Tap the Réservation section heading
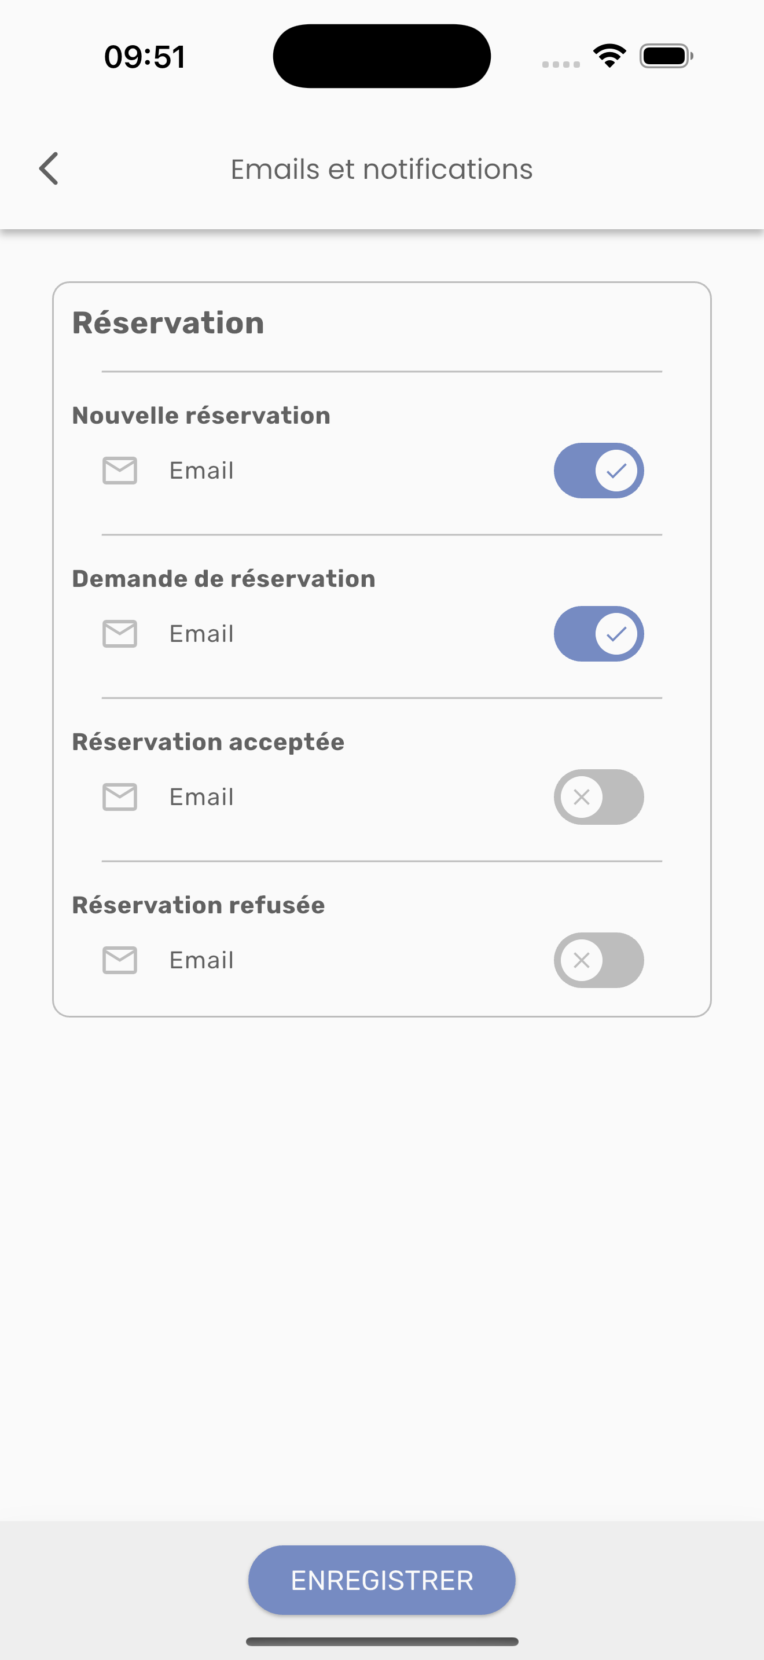This screenshot has width=764, height=1660. (168, 323)
